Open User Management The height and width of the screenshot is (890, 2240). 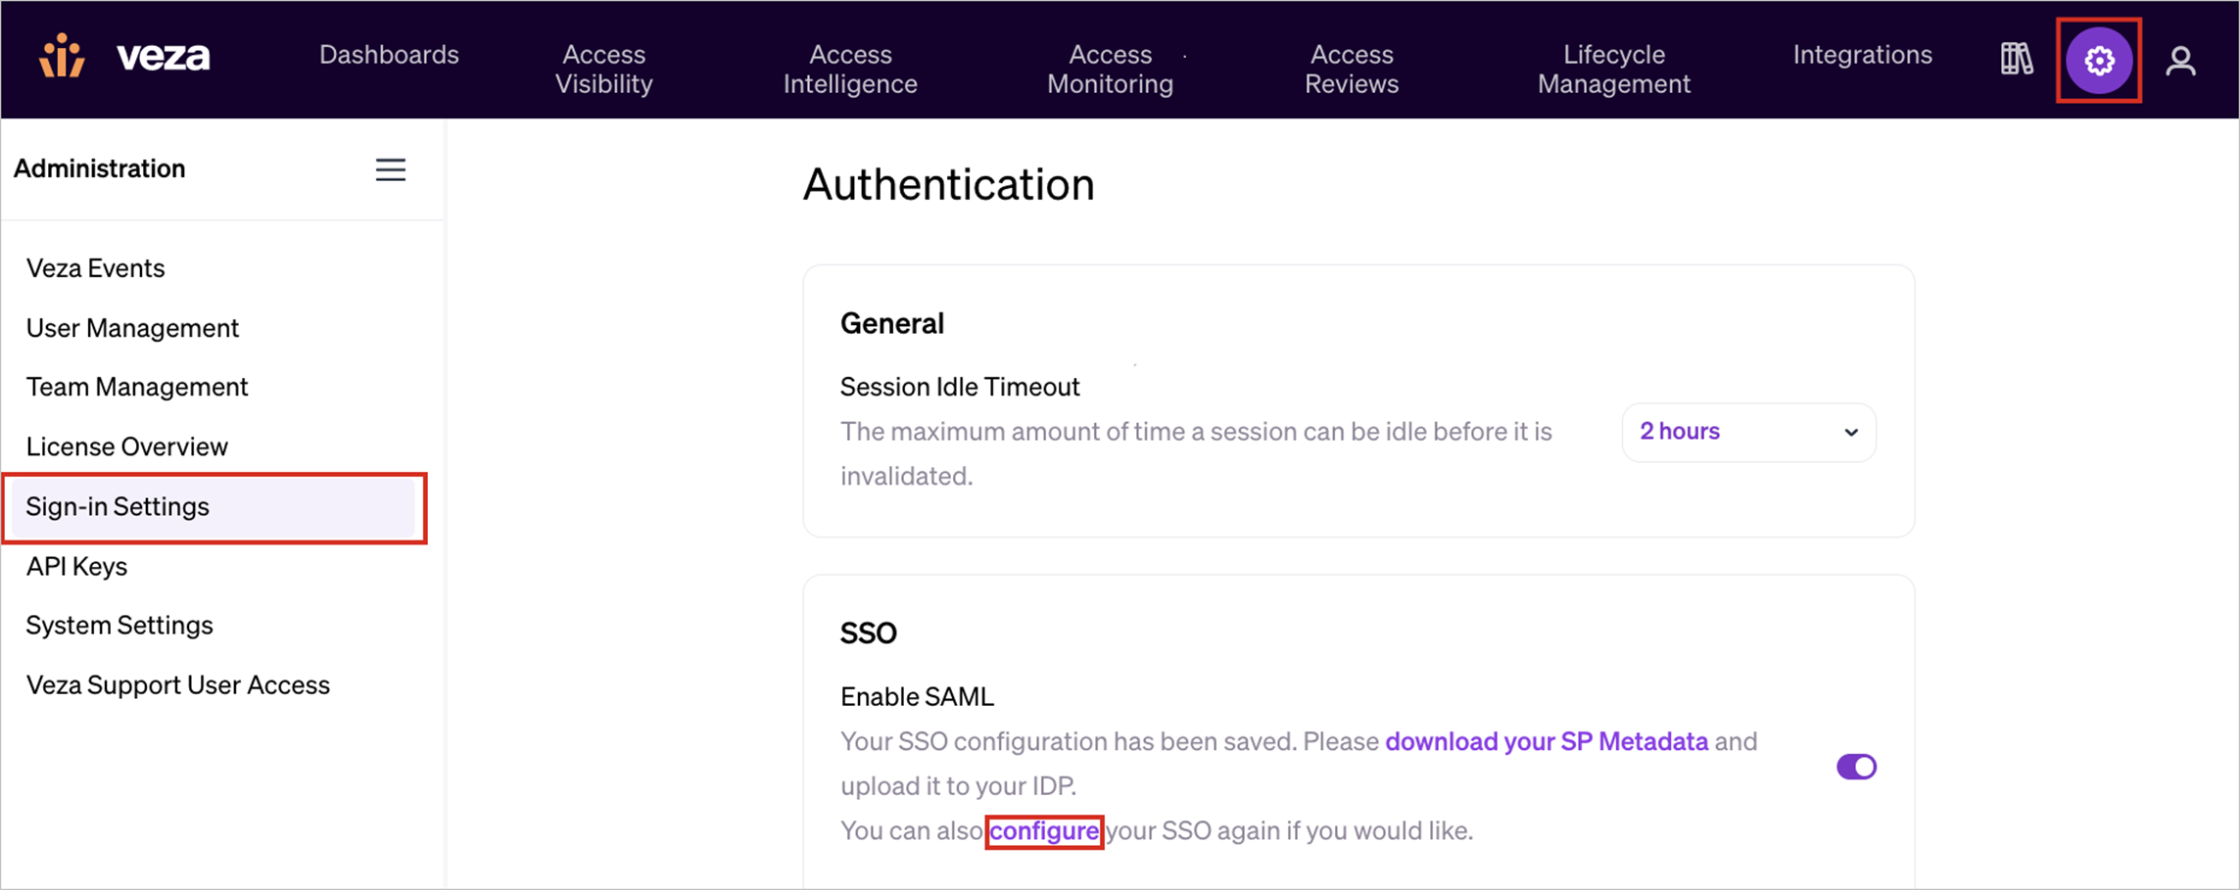(132, 327)
